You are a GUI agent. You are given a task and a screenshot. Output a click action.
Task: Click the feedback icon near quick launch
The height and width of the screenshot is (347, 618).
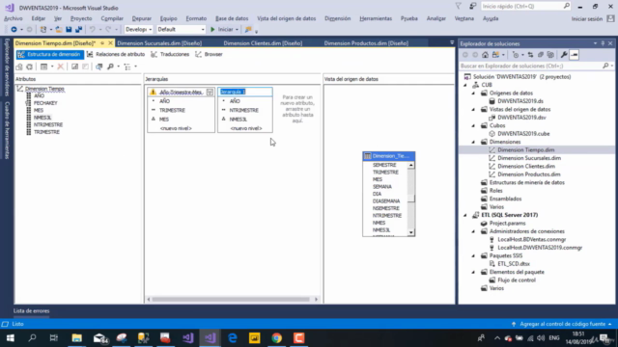[x=472, y=7]
